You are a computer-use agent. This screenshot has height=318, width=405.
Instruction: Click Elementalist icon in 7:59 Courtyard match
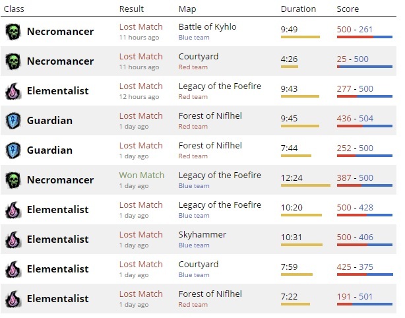click(x=13, y=269)
